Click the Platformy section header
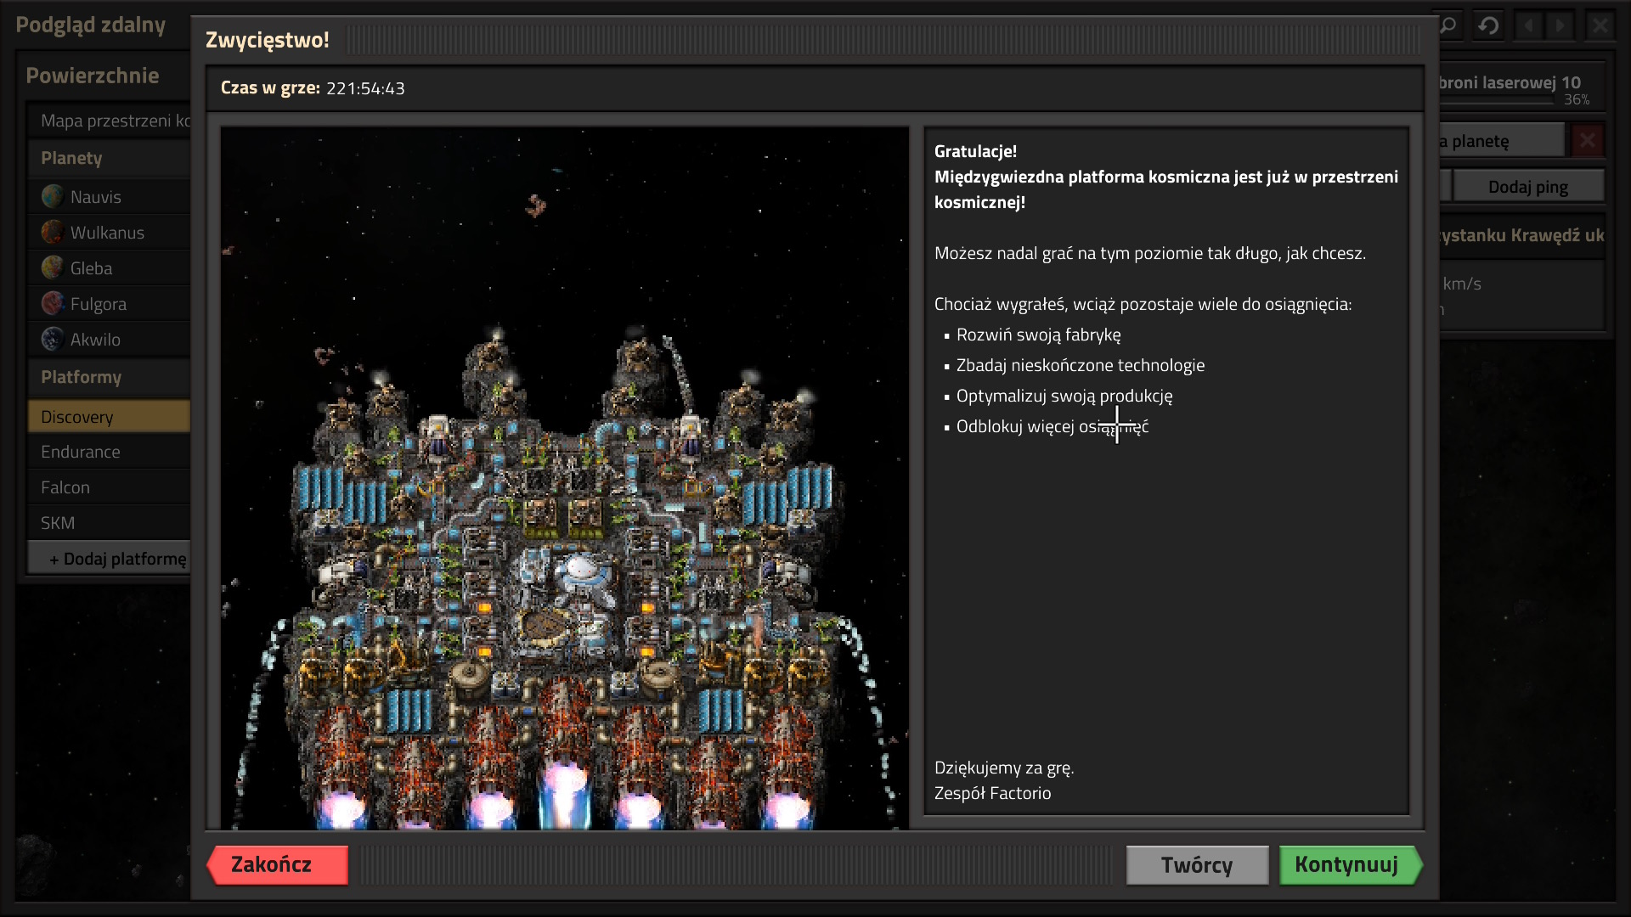The width and height of the screenshot is (1631, 917). click(x=110, y=377)
